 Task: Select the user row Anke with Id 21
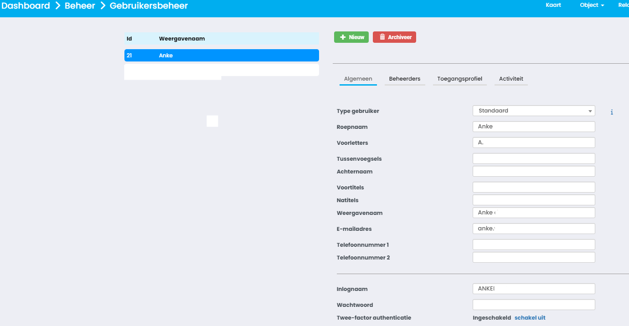[x=221, y=55]
